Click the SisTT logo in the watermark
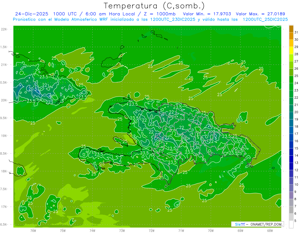 pyautogui.click(x=240, y=224)
